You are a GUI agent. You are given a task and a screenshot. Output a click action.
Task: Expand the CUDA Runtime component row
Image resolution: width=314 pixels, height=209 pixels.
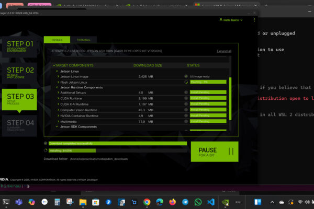coord(59,98)
